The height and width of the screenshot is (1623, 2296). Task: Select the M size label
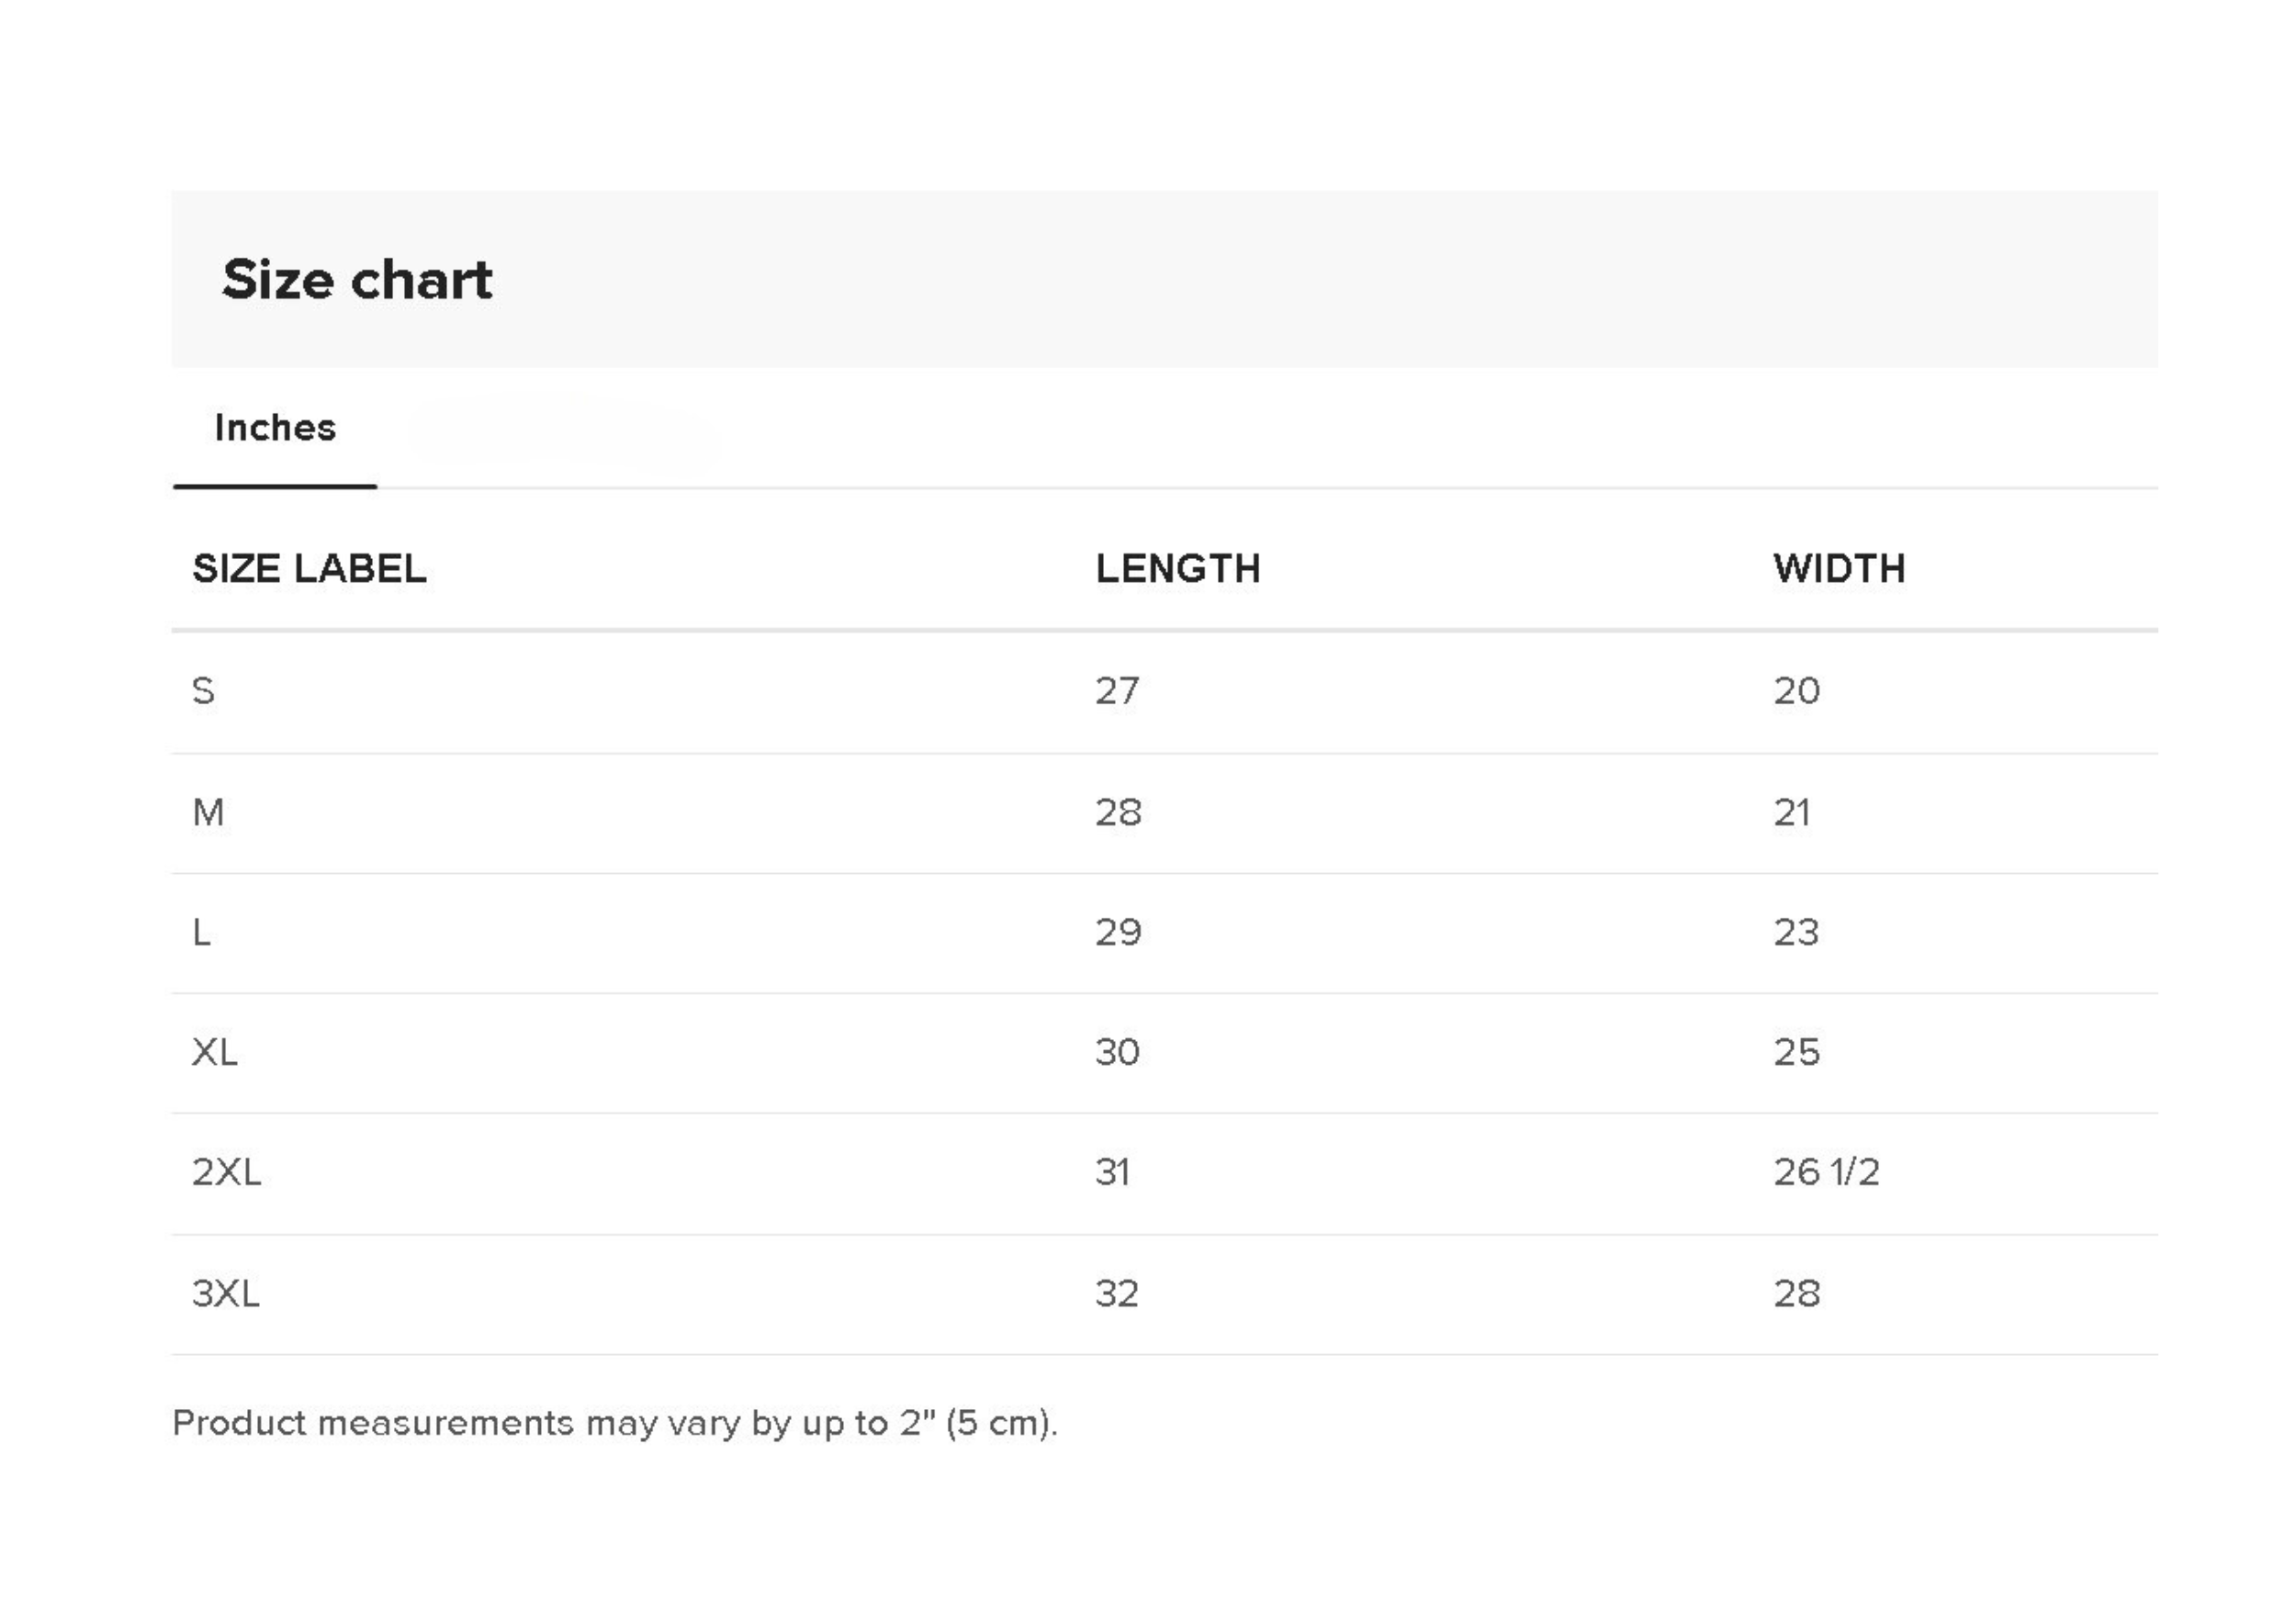pos(208,812)
